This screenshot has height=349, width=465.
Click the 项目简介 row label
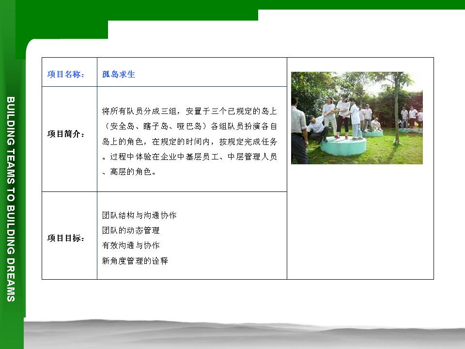(66, 134)
